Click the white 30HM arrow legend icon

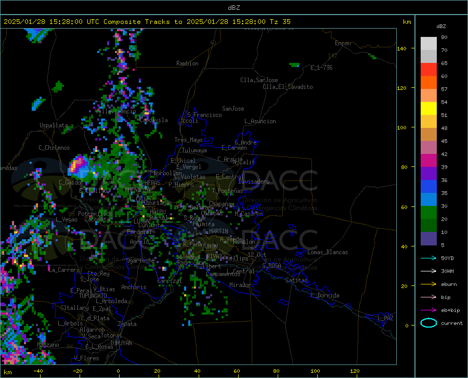click(428, 271)
